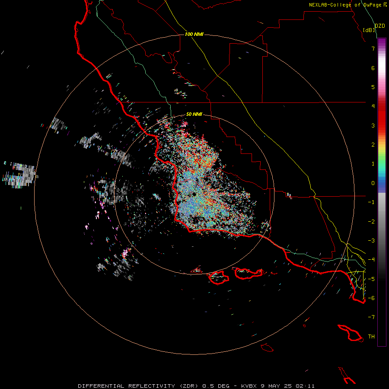Select the 6 dB color scale label
Viewport: 389px width, 389px height.
373,68
